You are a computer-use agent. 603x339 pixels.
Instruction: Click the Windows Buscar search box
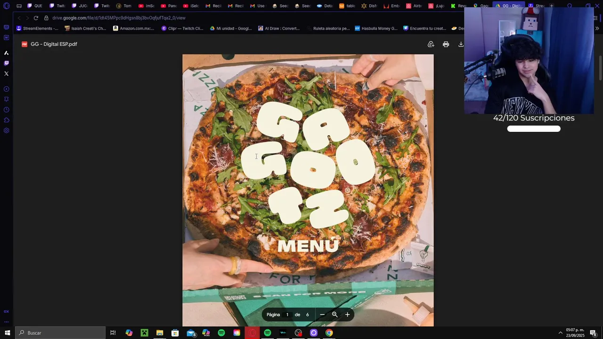pos(60,333)
